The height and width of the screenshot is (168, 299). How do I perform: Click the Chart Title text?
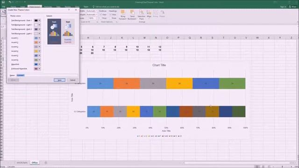click(159, 65)
